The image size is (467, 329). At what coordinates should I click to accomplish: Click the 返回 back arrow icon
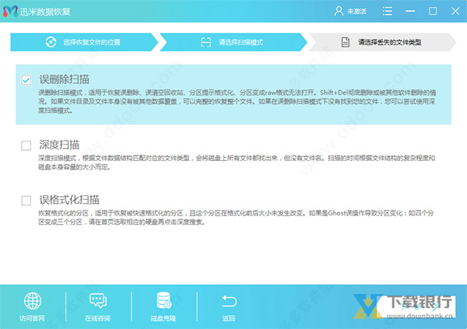click(229, 301)
